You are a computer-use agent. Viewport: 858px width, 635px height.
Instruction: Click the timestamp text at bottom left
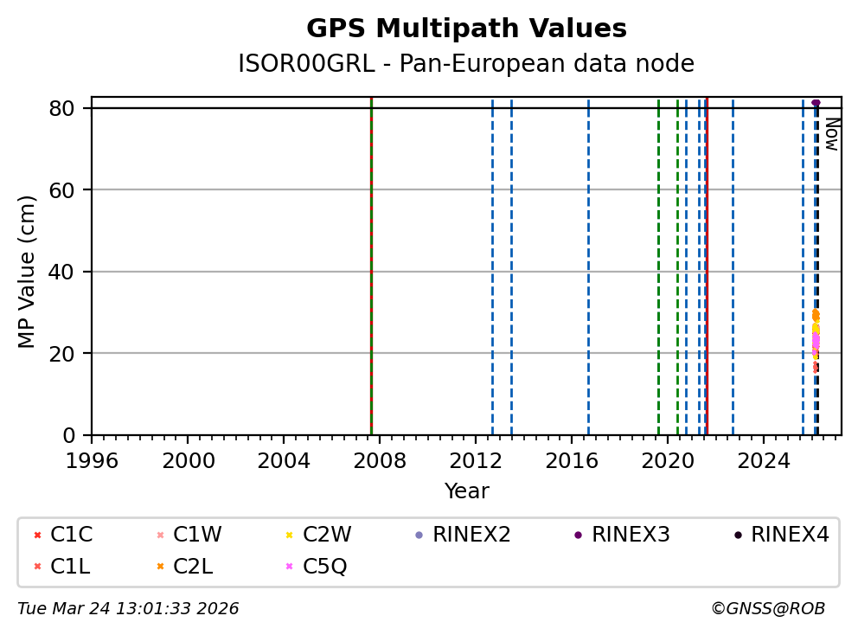click(128, 609)
